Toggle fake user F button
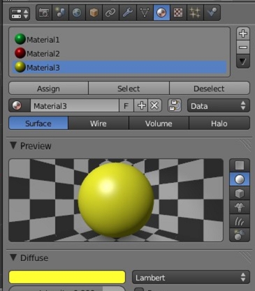The width and height of the screenshot is (255, 291). (126, 105)
